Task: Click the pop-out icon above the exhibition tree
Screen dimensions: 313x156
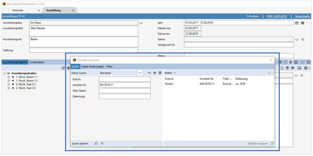Action: pos(63,68)
